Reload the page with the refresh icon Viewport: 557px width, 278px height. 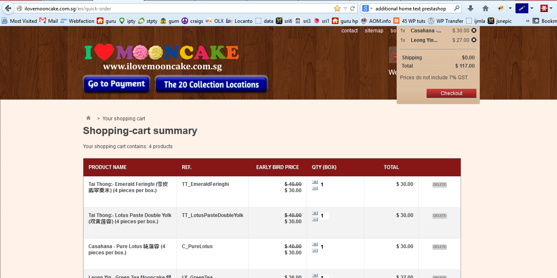click(x=353, y=8)
